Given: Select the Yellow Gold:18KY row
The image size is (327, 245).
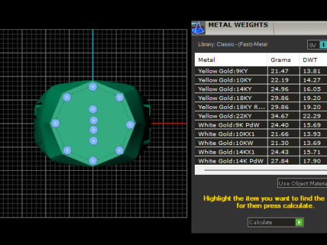Looking at the screenshot, I should click(x=261, y=98).
